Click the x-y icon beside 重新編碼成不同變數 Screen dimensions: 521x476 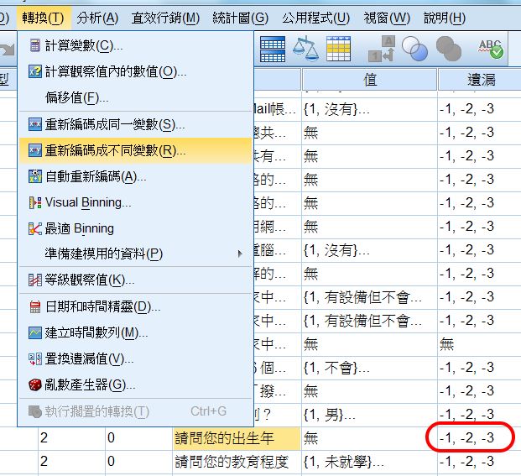(x=35, y=150)
